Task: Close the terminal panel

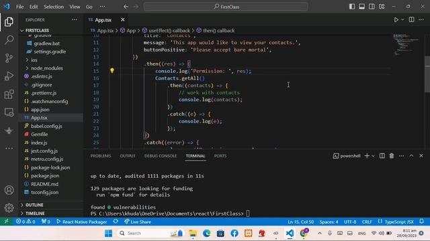Action: (421, 156)
